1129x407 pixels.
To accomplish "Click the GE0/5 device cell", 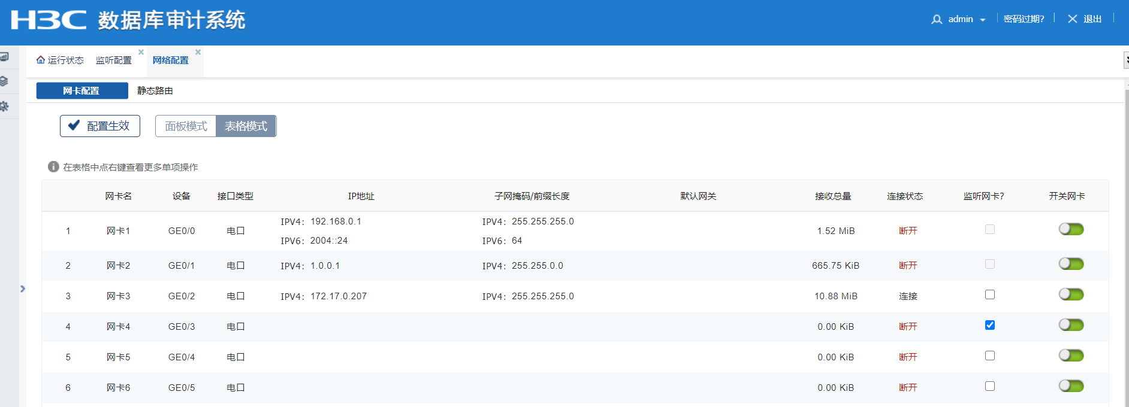I will [x=182, y=388].
